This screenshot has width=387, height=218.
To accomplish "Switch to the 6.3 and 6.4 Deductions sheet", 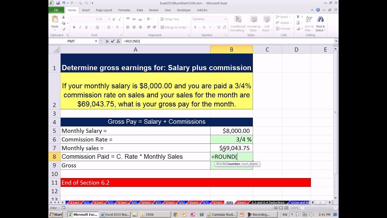I will [x=268, y=203].
